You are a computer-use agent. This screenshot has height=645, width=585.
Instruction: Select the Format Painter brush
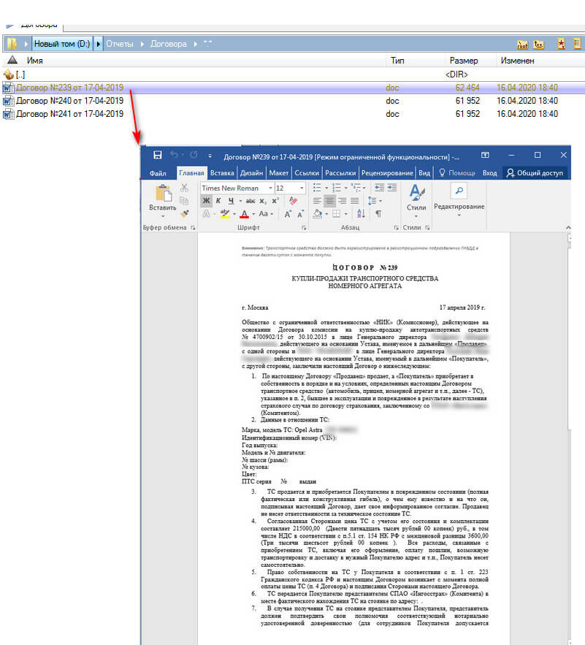coord(185,213)
